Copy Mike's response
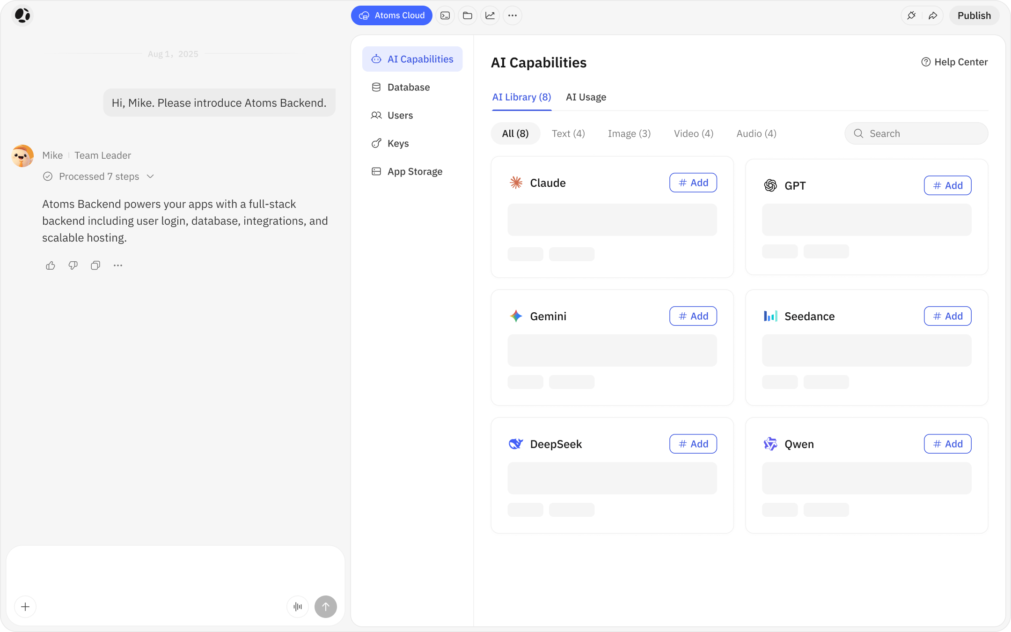Image resolution: width=1011 pixels, height=632 pixels. coord(95,265)
